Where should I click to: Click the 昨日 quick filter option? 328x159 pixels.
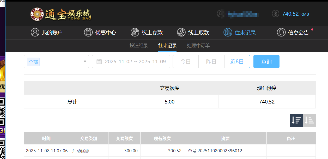click(x=211, y=62)
